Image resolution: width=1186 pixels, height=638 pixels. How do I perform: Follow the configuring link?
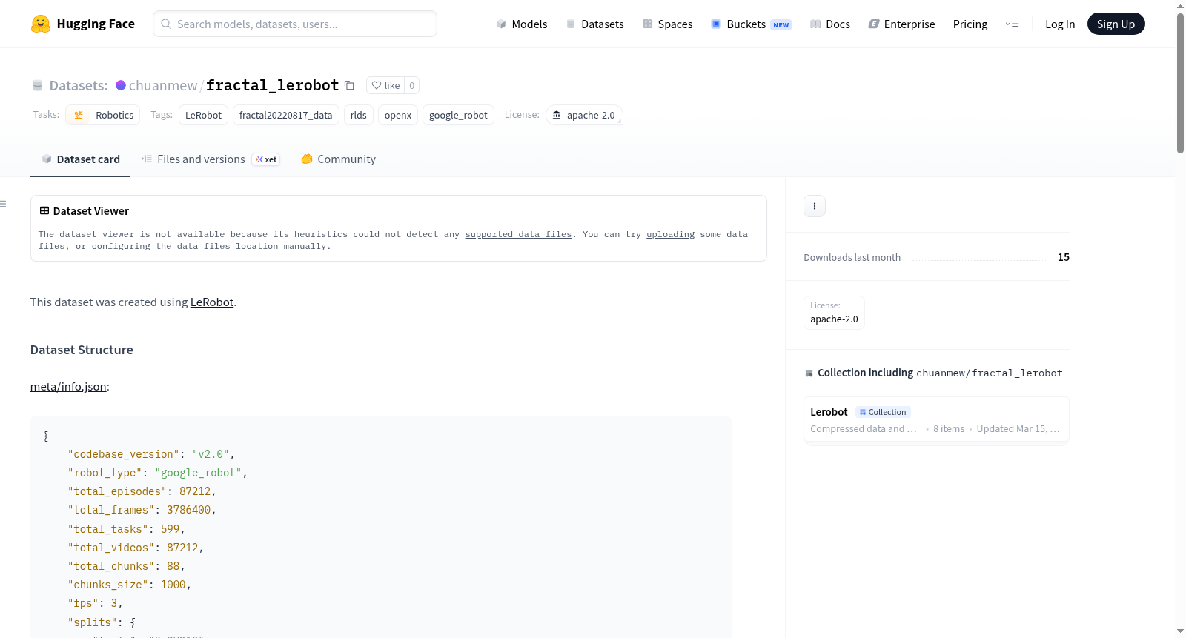point(121,246)
